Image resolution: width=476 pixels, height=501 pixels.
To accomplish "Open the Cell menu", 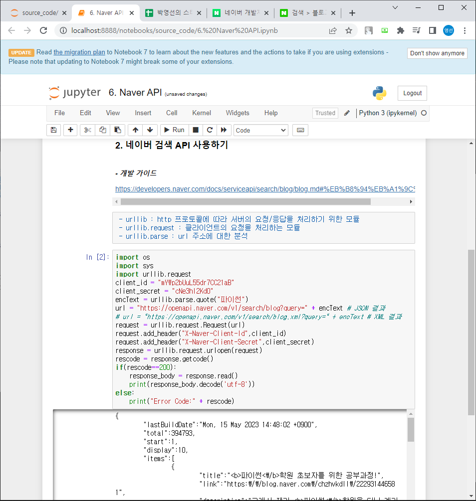I will 172,113.
